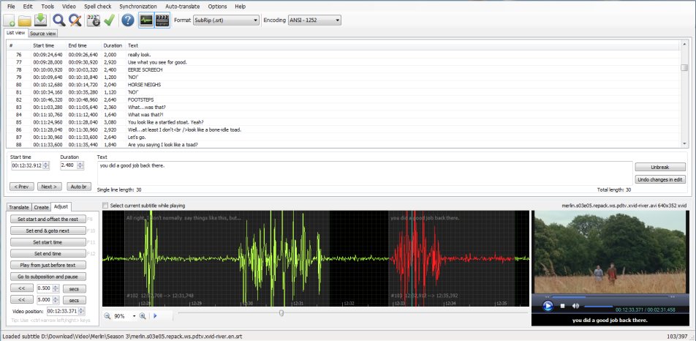Click the blue Help question mark icon
Screen dimensions: 696x341
(127, 20)
